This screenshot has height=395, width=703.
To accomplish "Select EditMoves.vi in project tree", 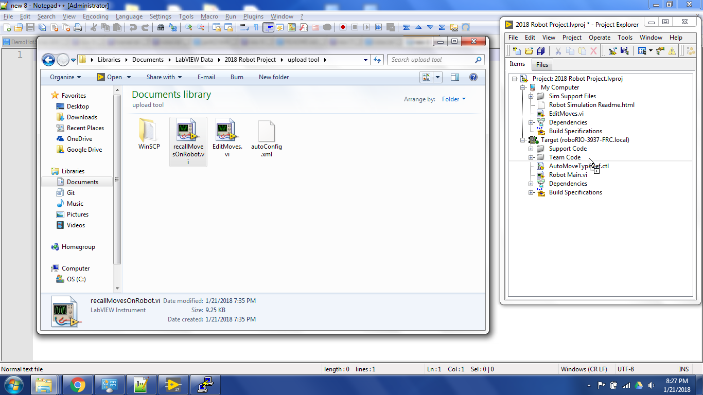I will (x=566, y=114).
